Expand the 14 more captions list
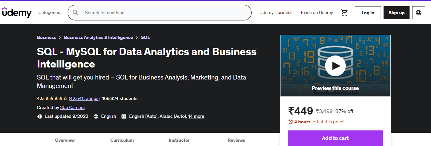The image size is (431, 146). click(196, 116)
